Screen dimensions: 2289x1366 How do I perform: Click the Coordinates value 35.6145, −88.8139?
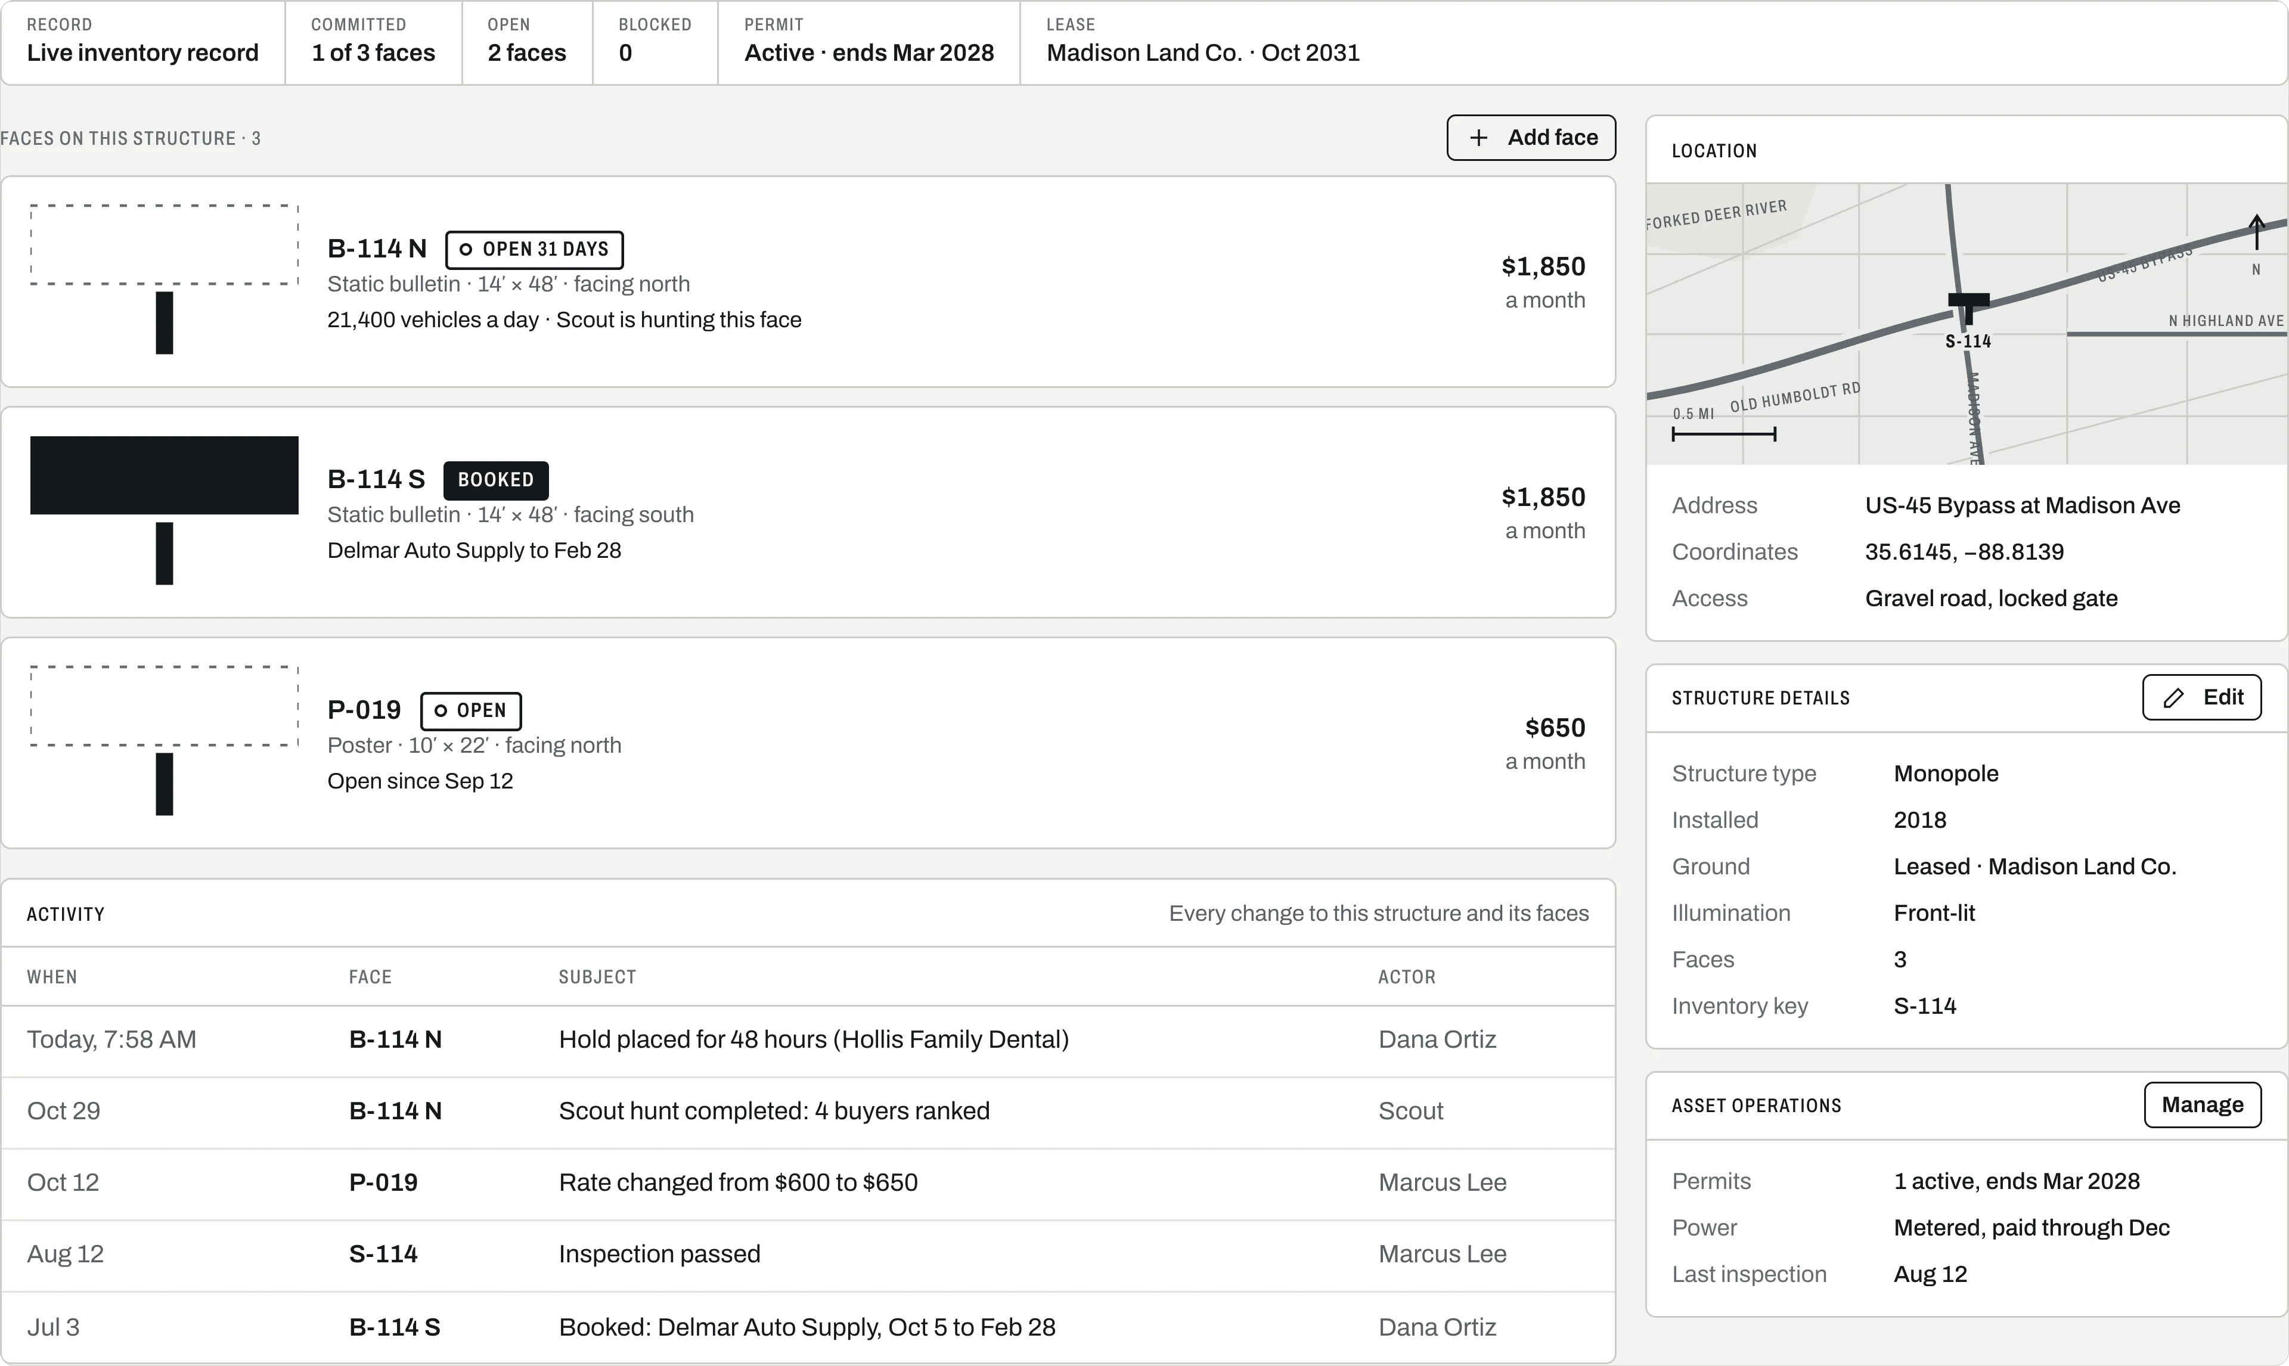coord(1964,552)
